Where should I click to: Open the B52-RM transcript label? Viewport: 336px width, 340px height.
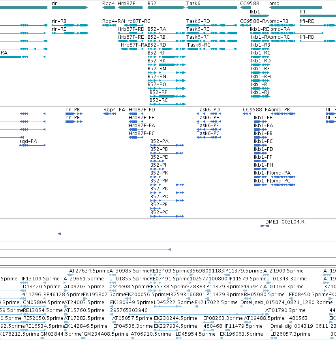[x=157, y=69]
